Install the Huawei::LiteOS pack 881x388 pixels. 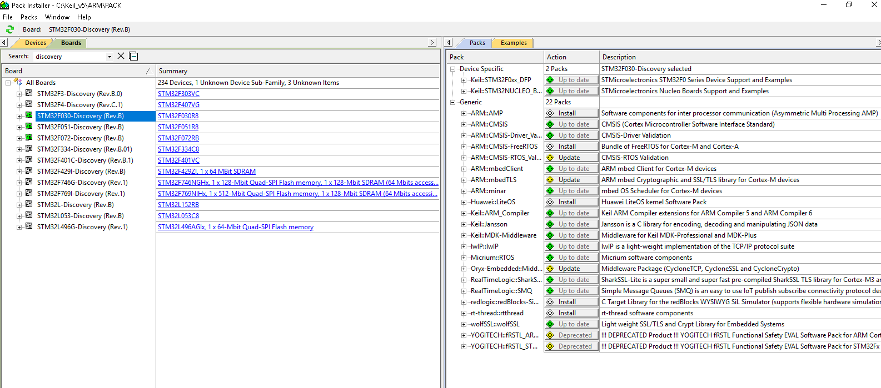tap(571, 202)
